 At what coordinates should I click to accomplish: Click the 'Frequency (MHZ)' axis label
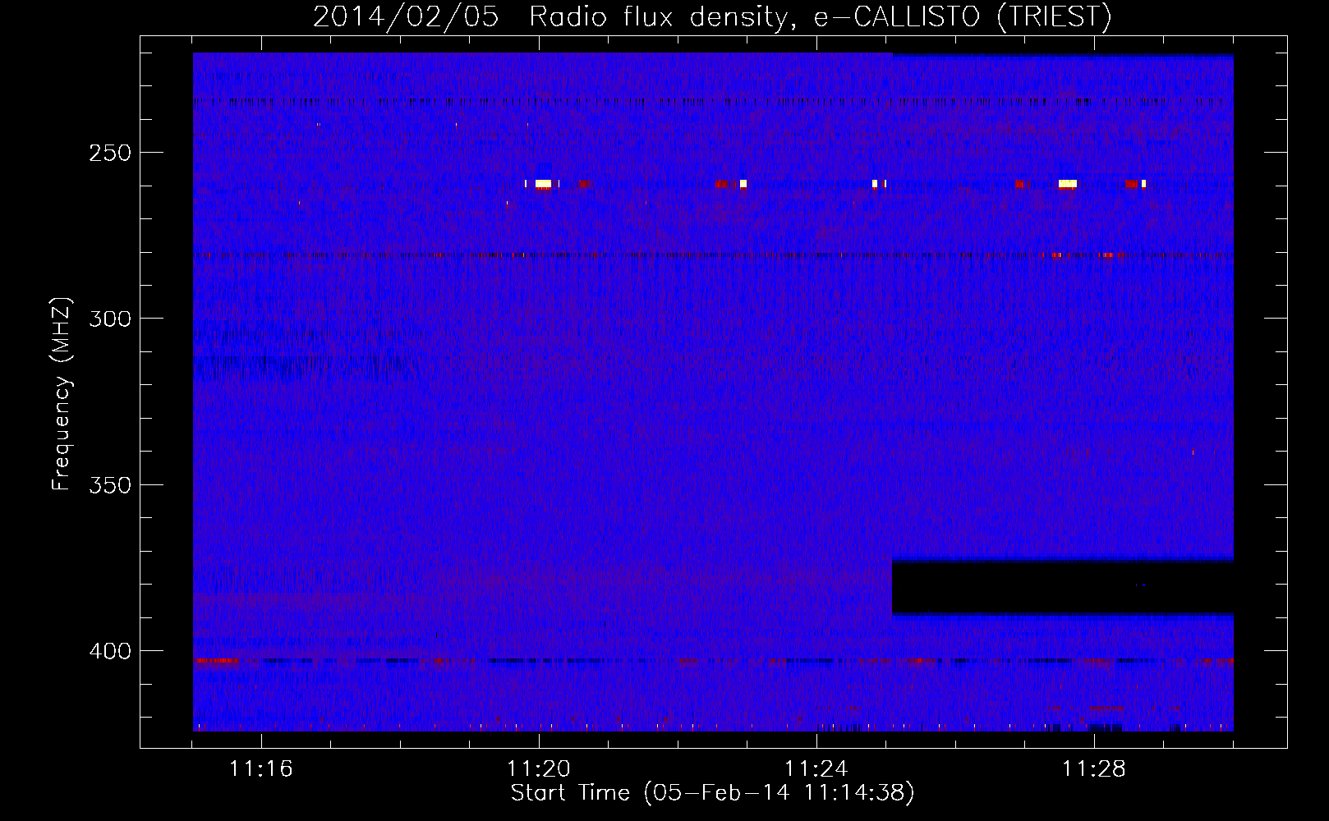pyautogui.click(x=62, y=394)
